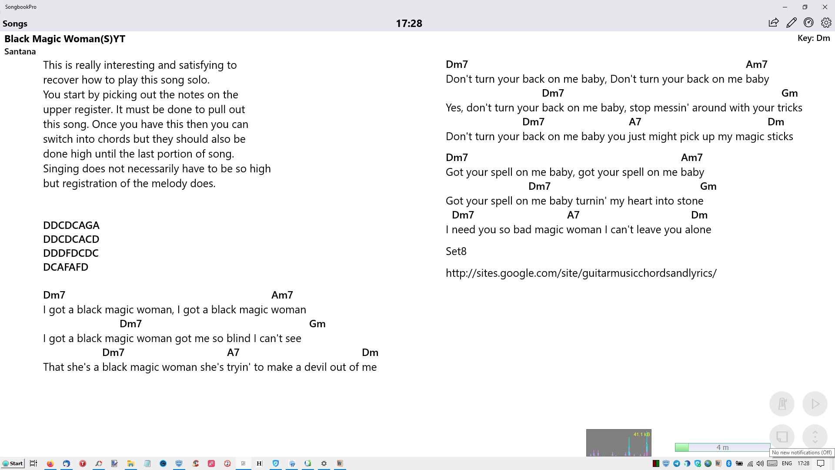
Task: Open the red T app on taskbar
Action: click(83, 463)
